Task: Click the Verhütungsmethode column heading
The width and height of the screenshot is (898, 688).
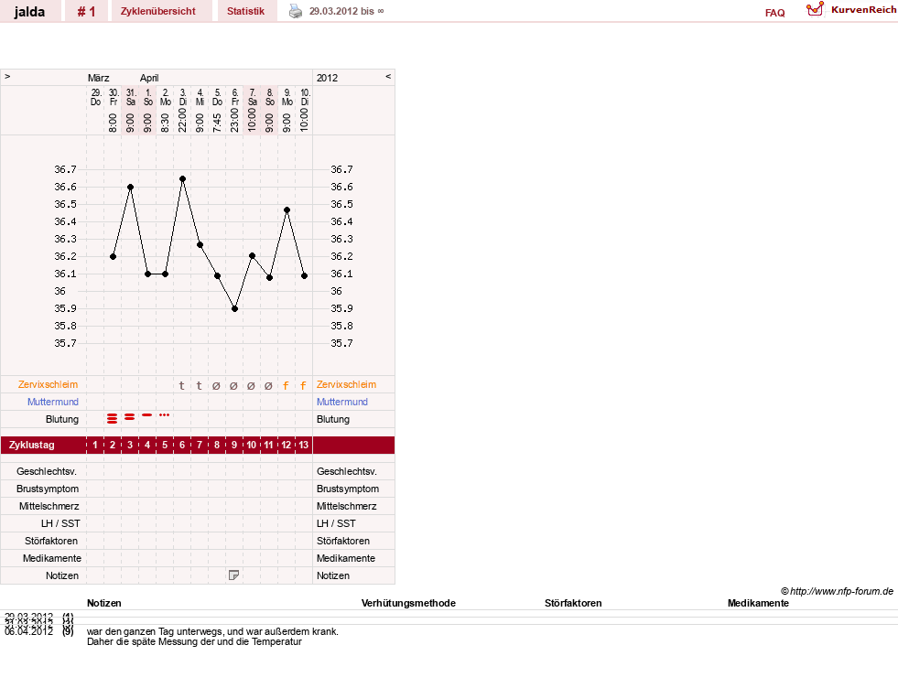Action: [x=408, y=603]
